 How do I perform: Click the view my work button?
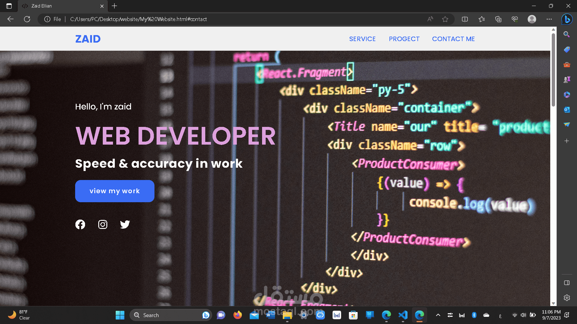click(x=115, y=191)
